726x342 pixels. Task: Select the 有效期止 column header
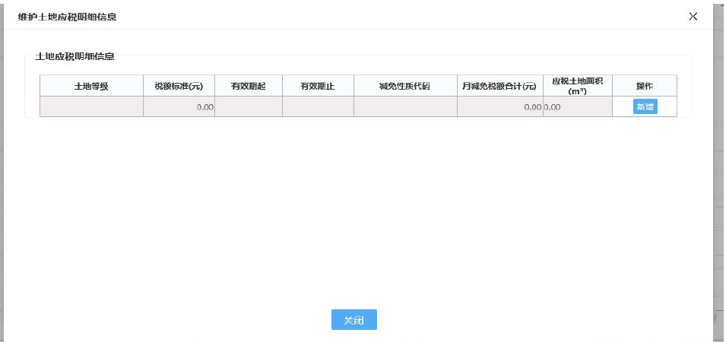(318, 86)
